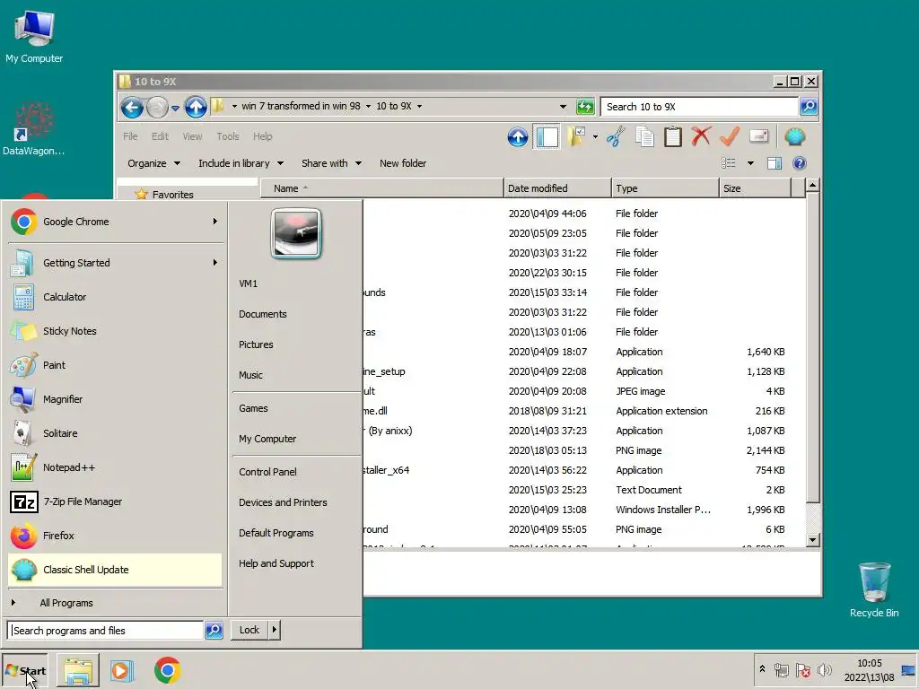Click the orange checkmark Properties icon
Image resolution: width=919 pixels, height=689 pixels.
(x=730, y=137)
